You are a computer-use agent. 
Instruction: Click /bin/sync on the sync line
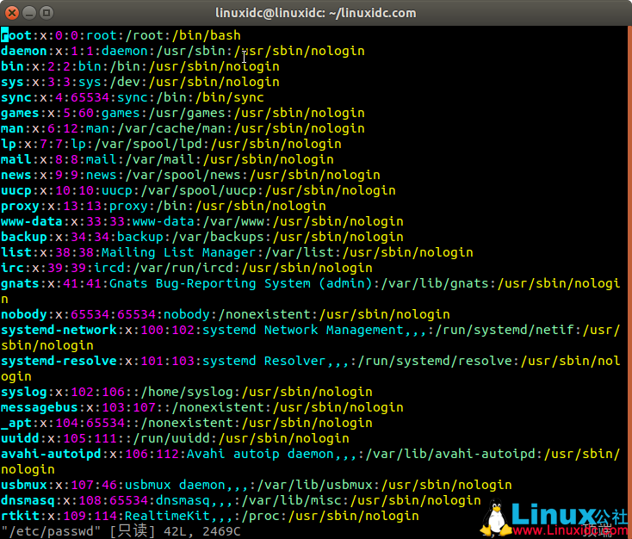229,97
